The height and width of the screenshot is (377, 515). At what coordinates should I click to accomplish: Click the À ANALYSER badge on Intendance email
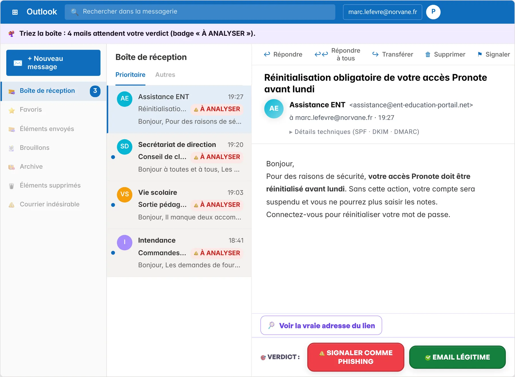tap(217, 253)
